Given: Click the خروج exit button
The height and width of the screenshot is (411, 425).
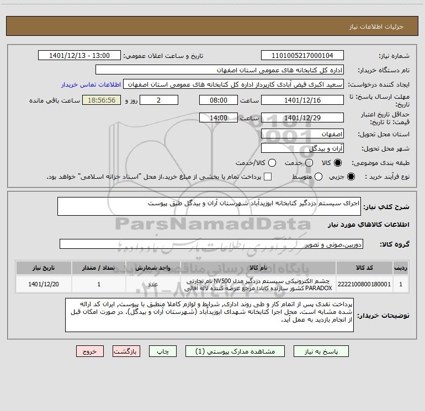Looking at the screenshot, I should pos(90,351).
